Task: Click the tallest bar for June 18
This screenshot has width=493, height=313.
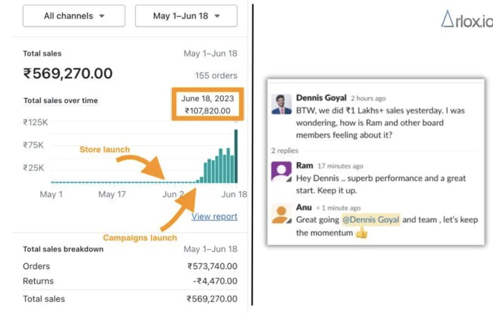Action: [x=236, y=155]
